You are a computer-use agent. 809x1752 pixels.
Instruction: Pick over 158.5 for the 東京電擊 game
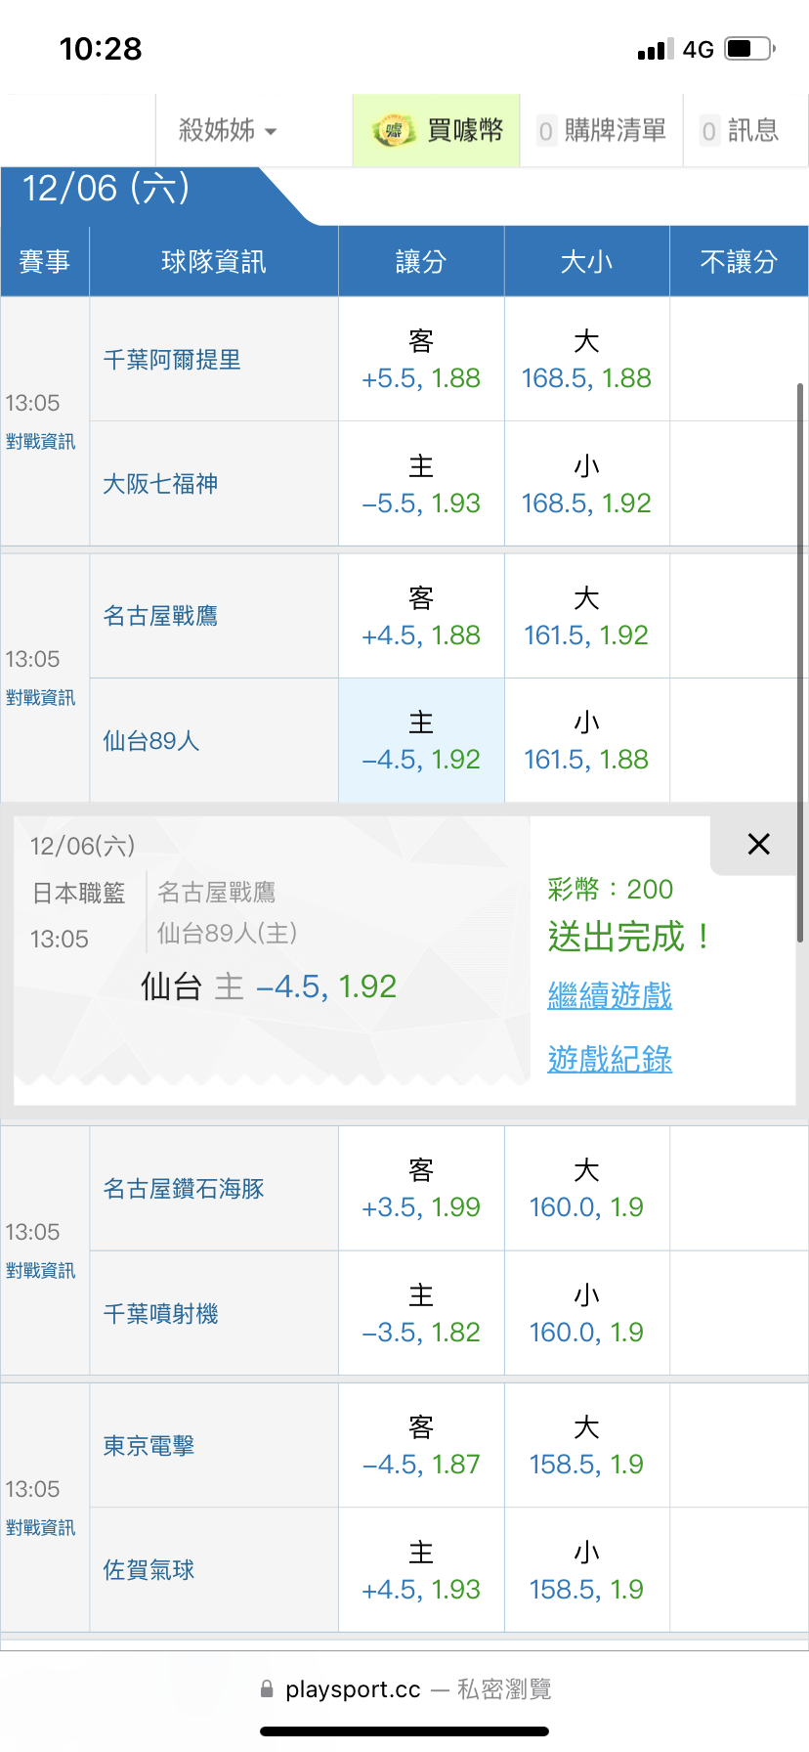click(x=586, y=1446)
